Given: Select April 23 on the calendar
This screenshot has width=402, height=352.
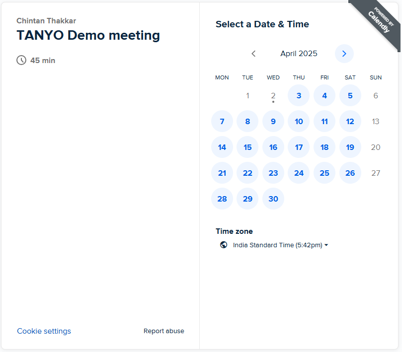Looking at the screenshot, I should click(x=273, y=173).
